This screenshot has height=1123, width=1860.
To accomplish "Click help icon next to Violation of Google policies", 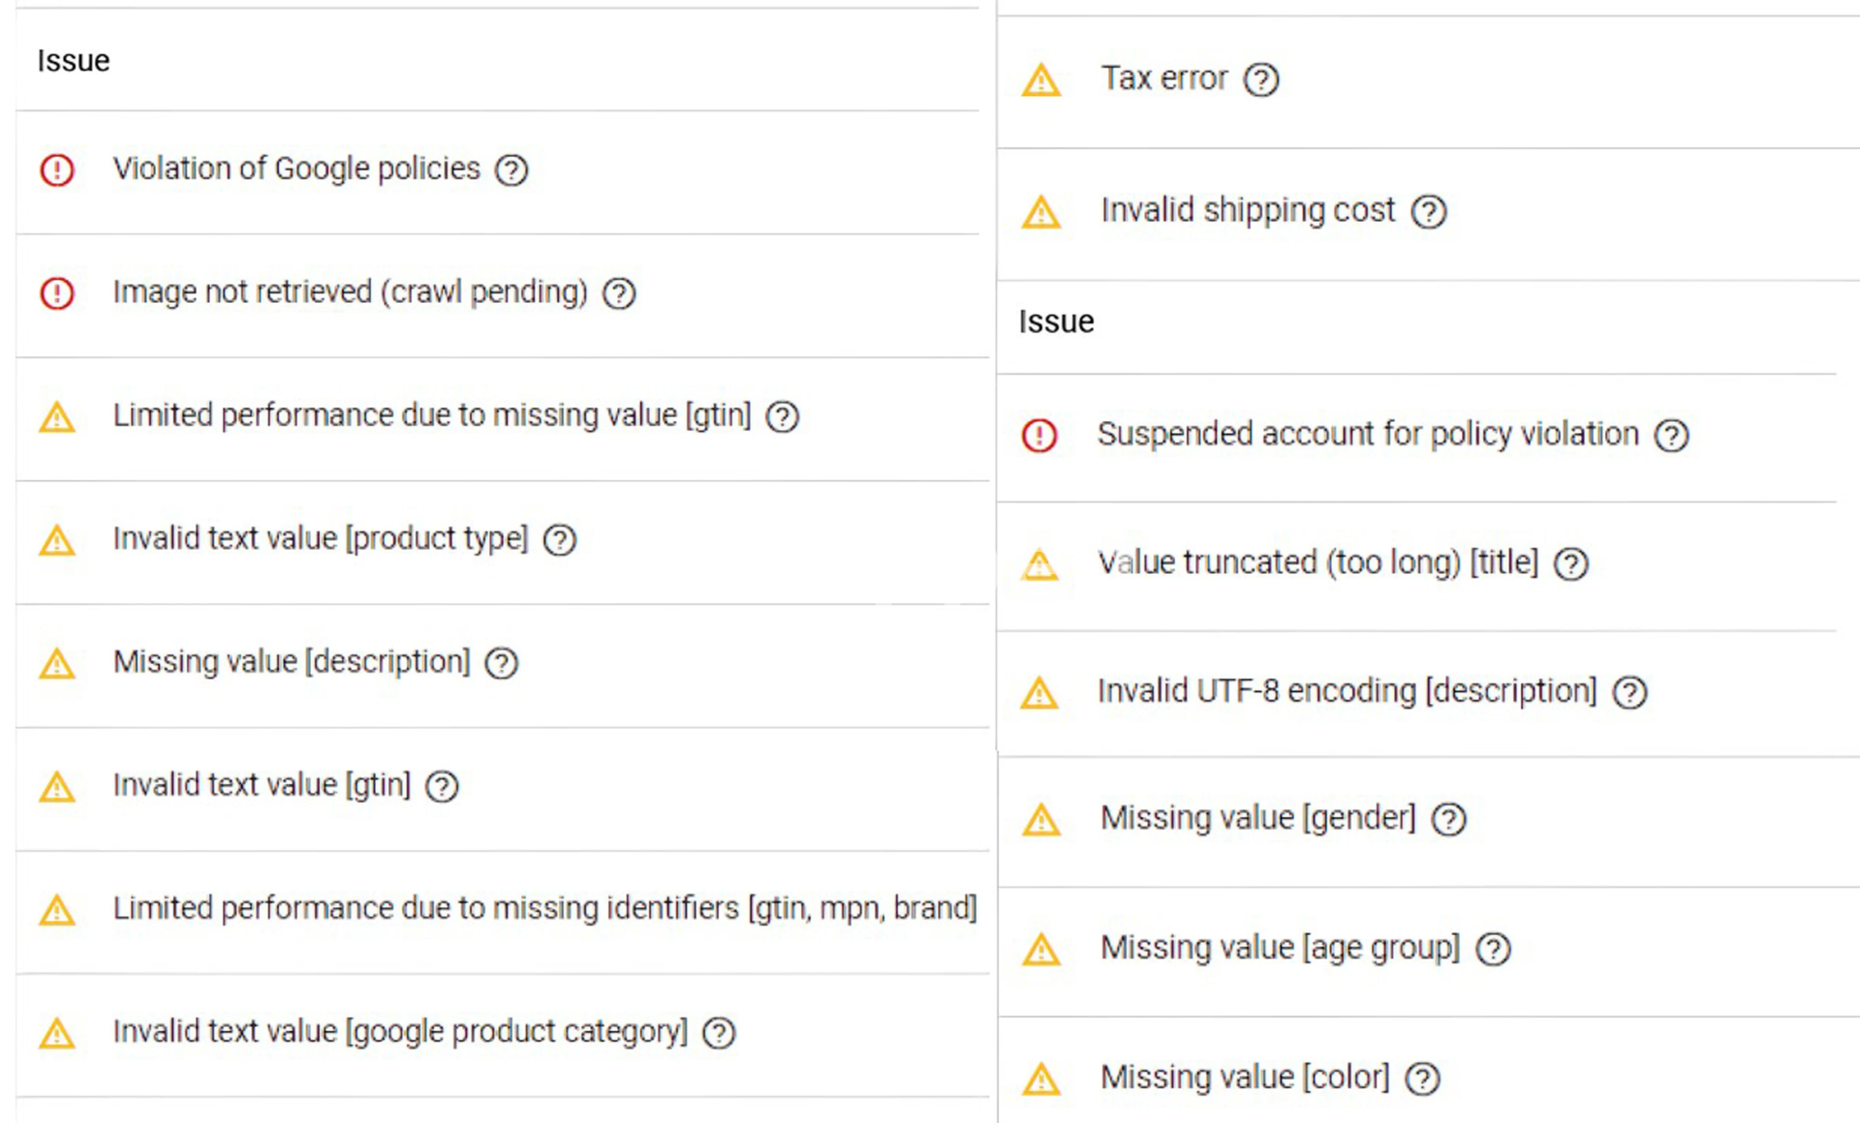I will pos(511,170).
